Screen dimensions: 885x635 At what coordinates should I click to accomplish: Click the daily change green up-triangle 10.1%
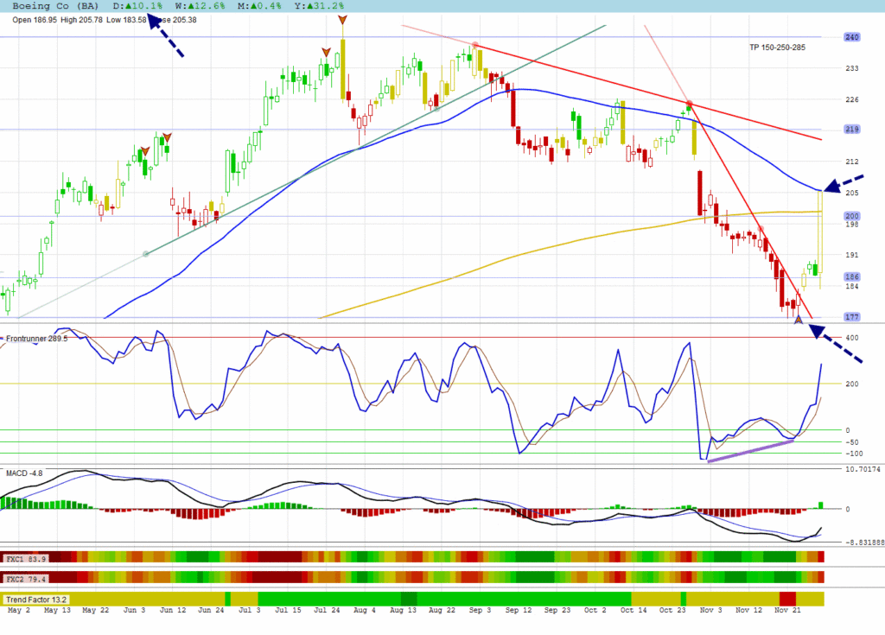pos(138,6)
